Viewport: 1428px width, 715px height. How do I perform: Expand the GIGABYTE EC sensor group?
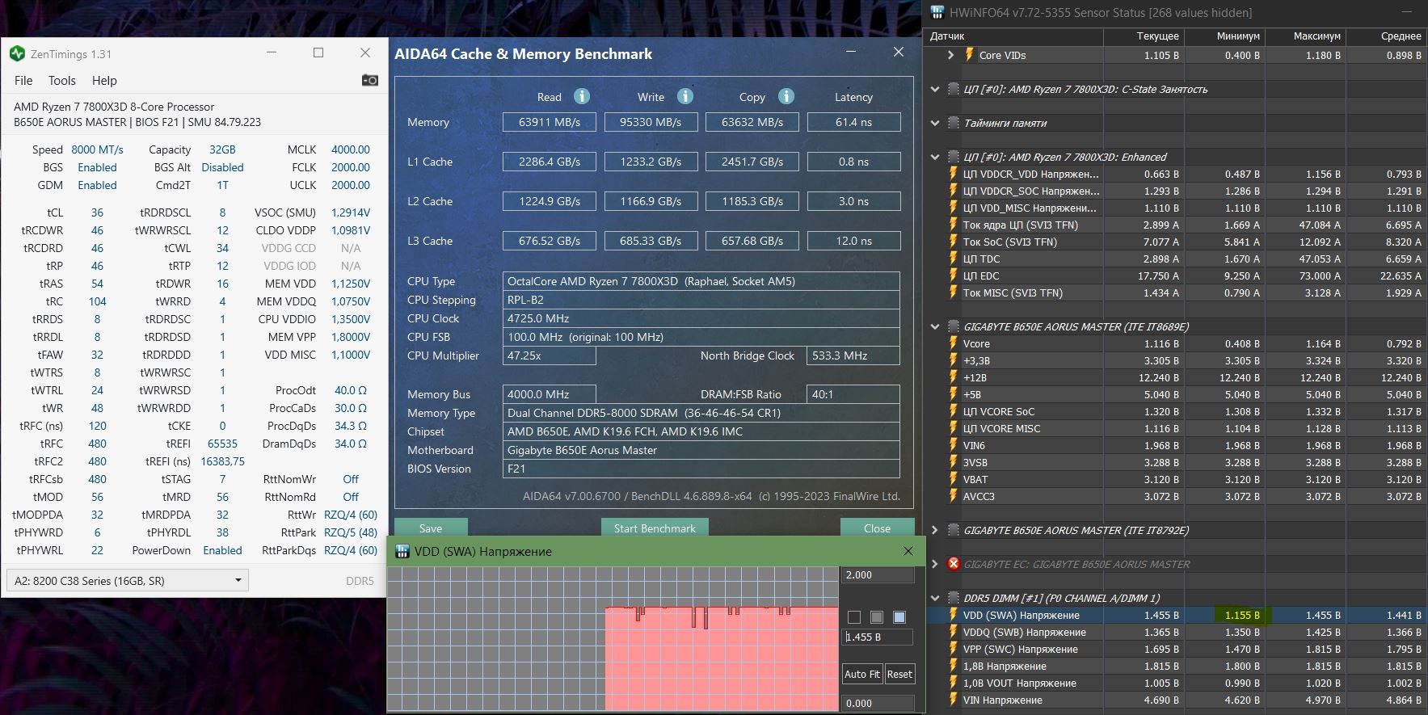click(x=935, y=564)
